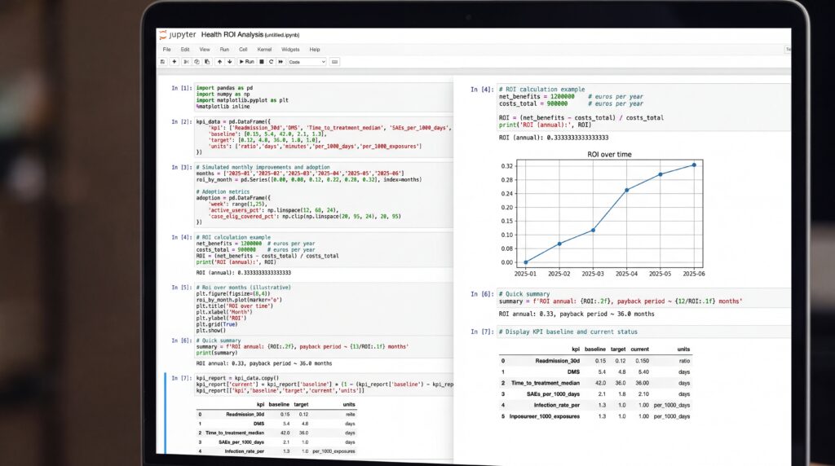Restart the kernel with the circular arrow icon

(271, 62)
